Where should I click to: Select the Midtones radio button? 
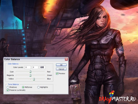23,87
